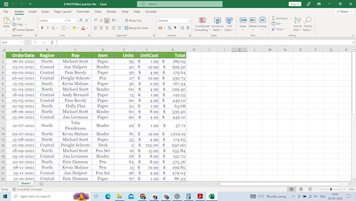The height and width of the screenshot is (201, 356).
Task: Click the Insert cells icon
Action: coord(243,20)
